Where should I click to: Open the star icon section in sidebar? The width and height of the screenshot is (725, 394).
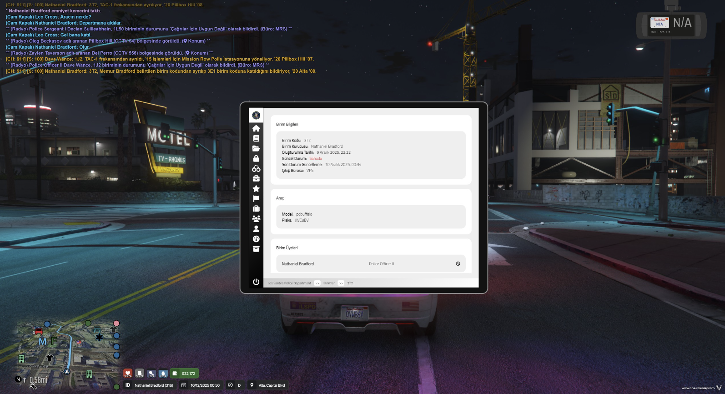click(x=256, y=188)
